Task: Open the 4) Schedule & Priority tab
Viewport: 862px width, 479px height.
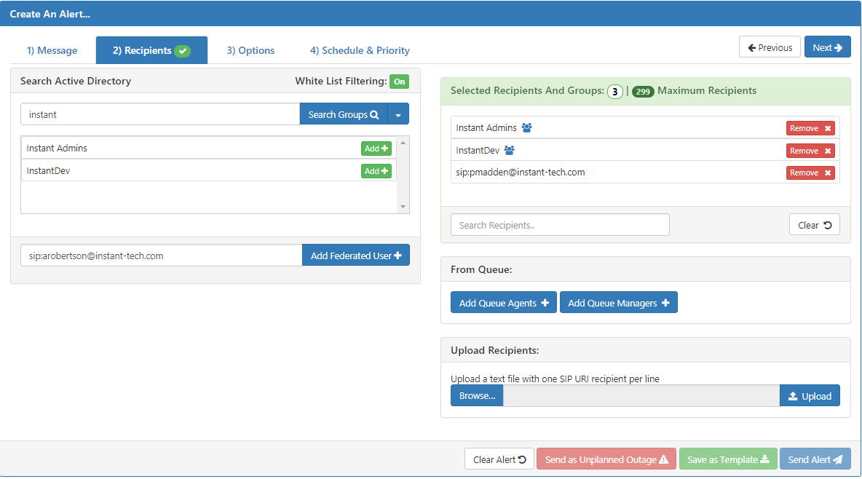Action: coord(360,51)
